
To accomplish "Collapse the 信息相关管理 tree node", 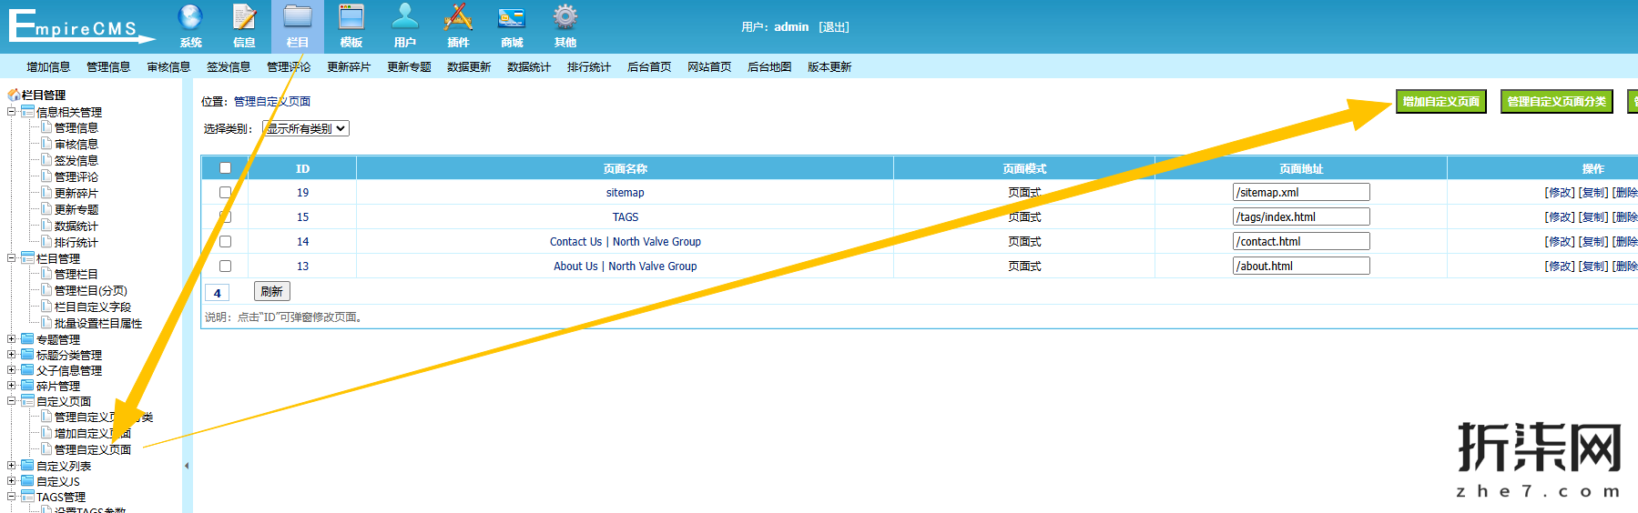I will (11, 112).
